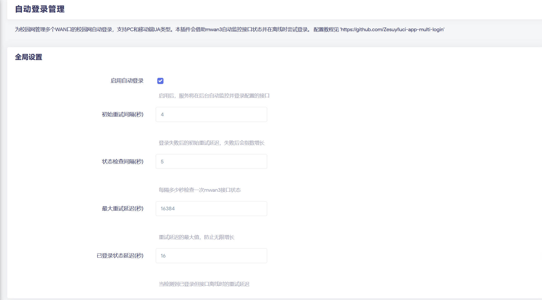Focus the 已登录状态延迟(秒) input showing 16
Screen dimensions: 542x300
[211, 255]
